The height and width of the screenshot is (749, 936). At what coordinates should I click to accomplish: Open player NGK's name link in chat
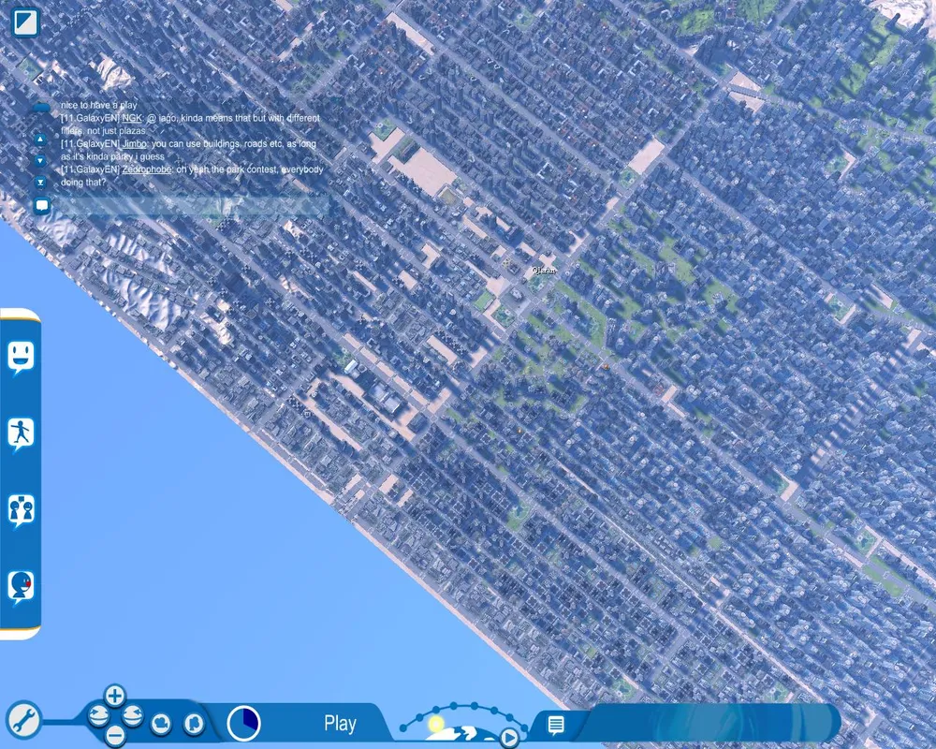tap(132, 118)
